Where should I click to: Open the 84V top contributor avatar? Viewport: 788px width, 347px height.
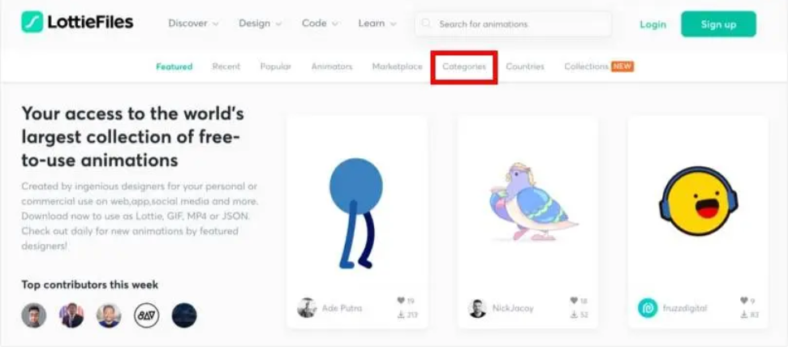click(147, 315)
